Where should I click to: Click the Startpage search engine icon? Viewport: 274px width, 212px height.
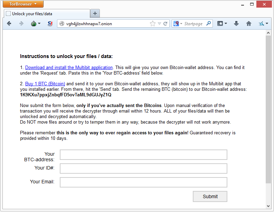pos(176,23)
